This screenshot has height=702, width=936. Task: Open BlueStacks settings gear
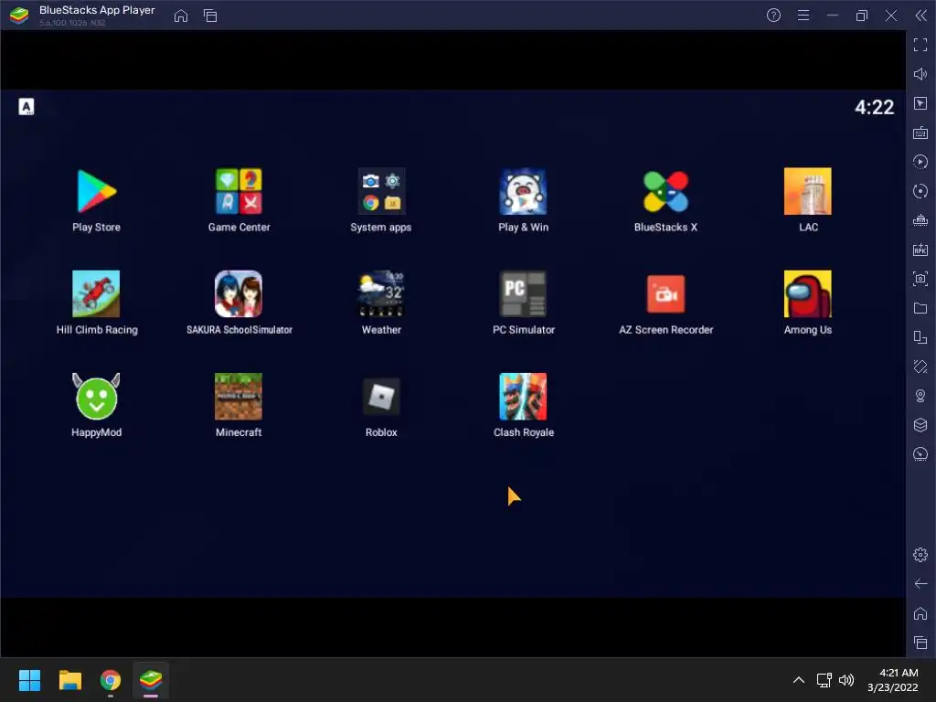[920, 555]
